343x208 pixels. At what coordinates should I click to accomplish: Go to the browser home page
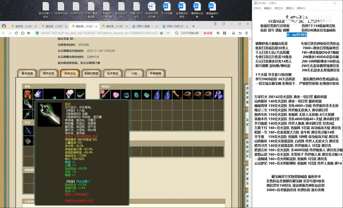[x=23, y=33]
